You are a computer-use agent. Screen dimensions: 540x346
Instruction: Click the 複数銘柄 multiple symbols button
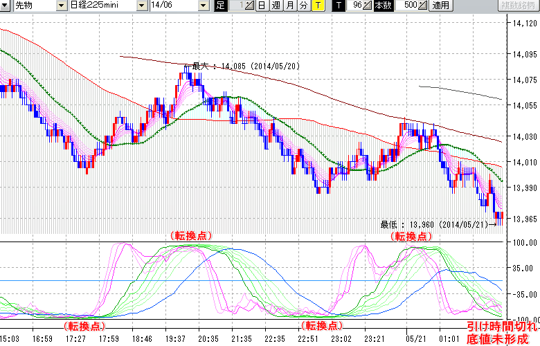click(519, 6)
